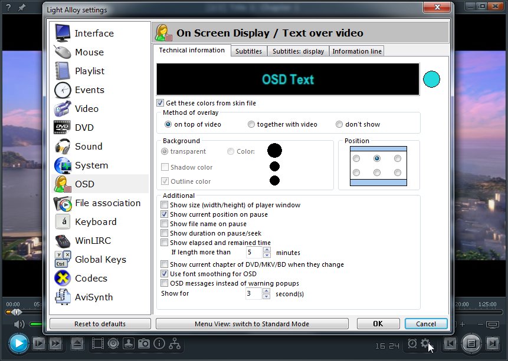Open the Interface settings section
This screenshot has width=508, height=361.
point(100,34)
